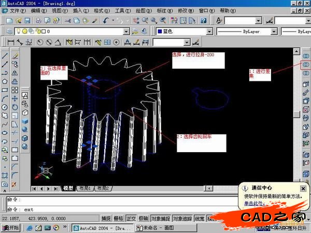
Task: Click the Undo arrow icon
Action: pos(107,20)
